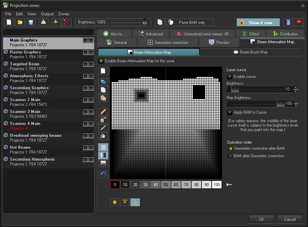Open the Zones menu
308x227 pixels.
pos(64,14)
